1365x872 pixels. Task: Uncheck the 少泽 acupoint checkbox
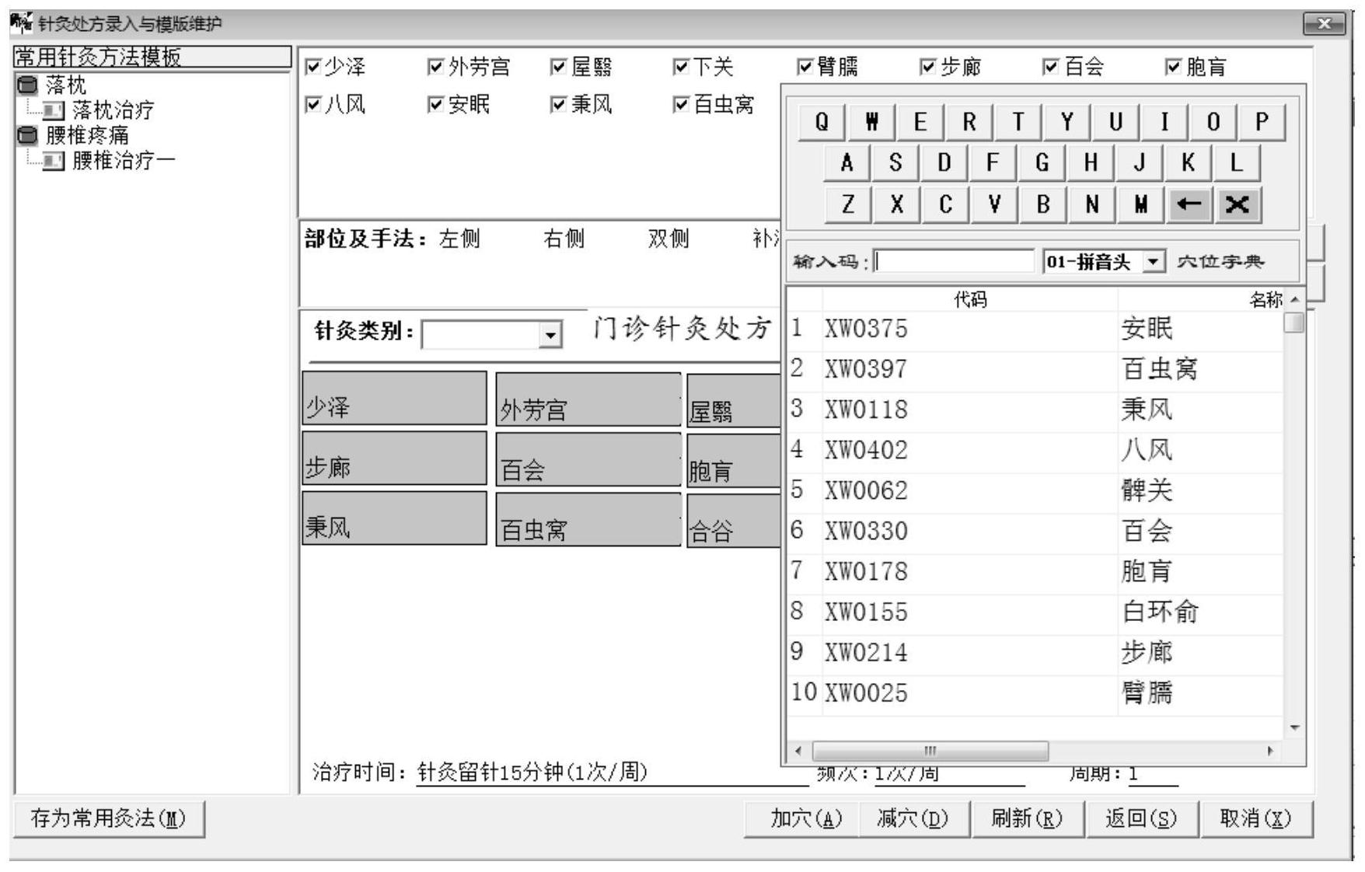312,67
